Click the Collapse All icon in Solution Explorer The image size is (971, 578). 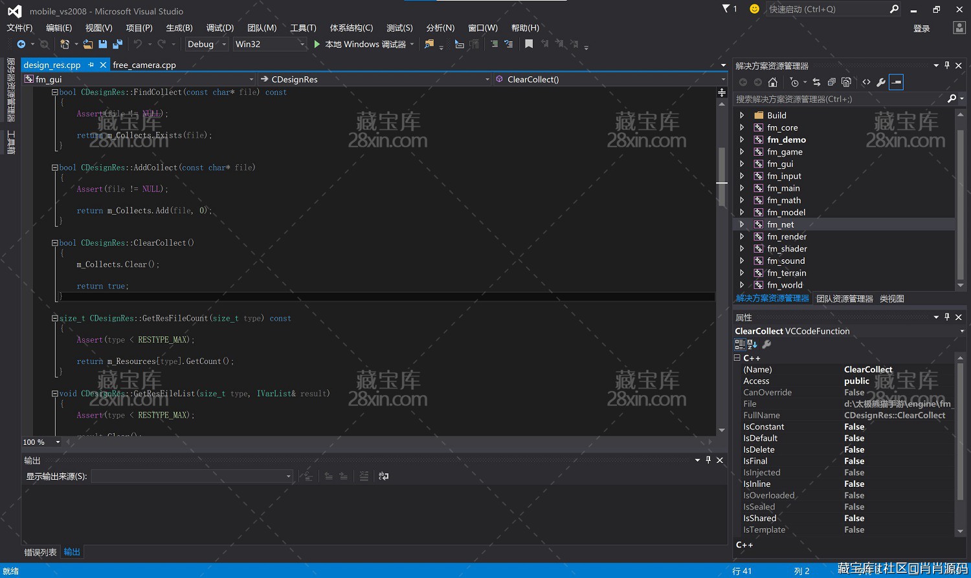[831, 82]
